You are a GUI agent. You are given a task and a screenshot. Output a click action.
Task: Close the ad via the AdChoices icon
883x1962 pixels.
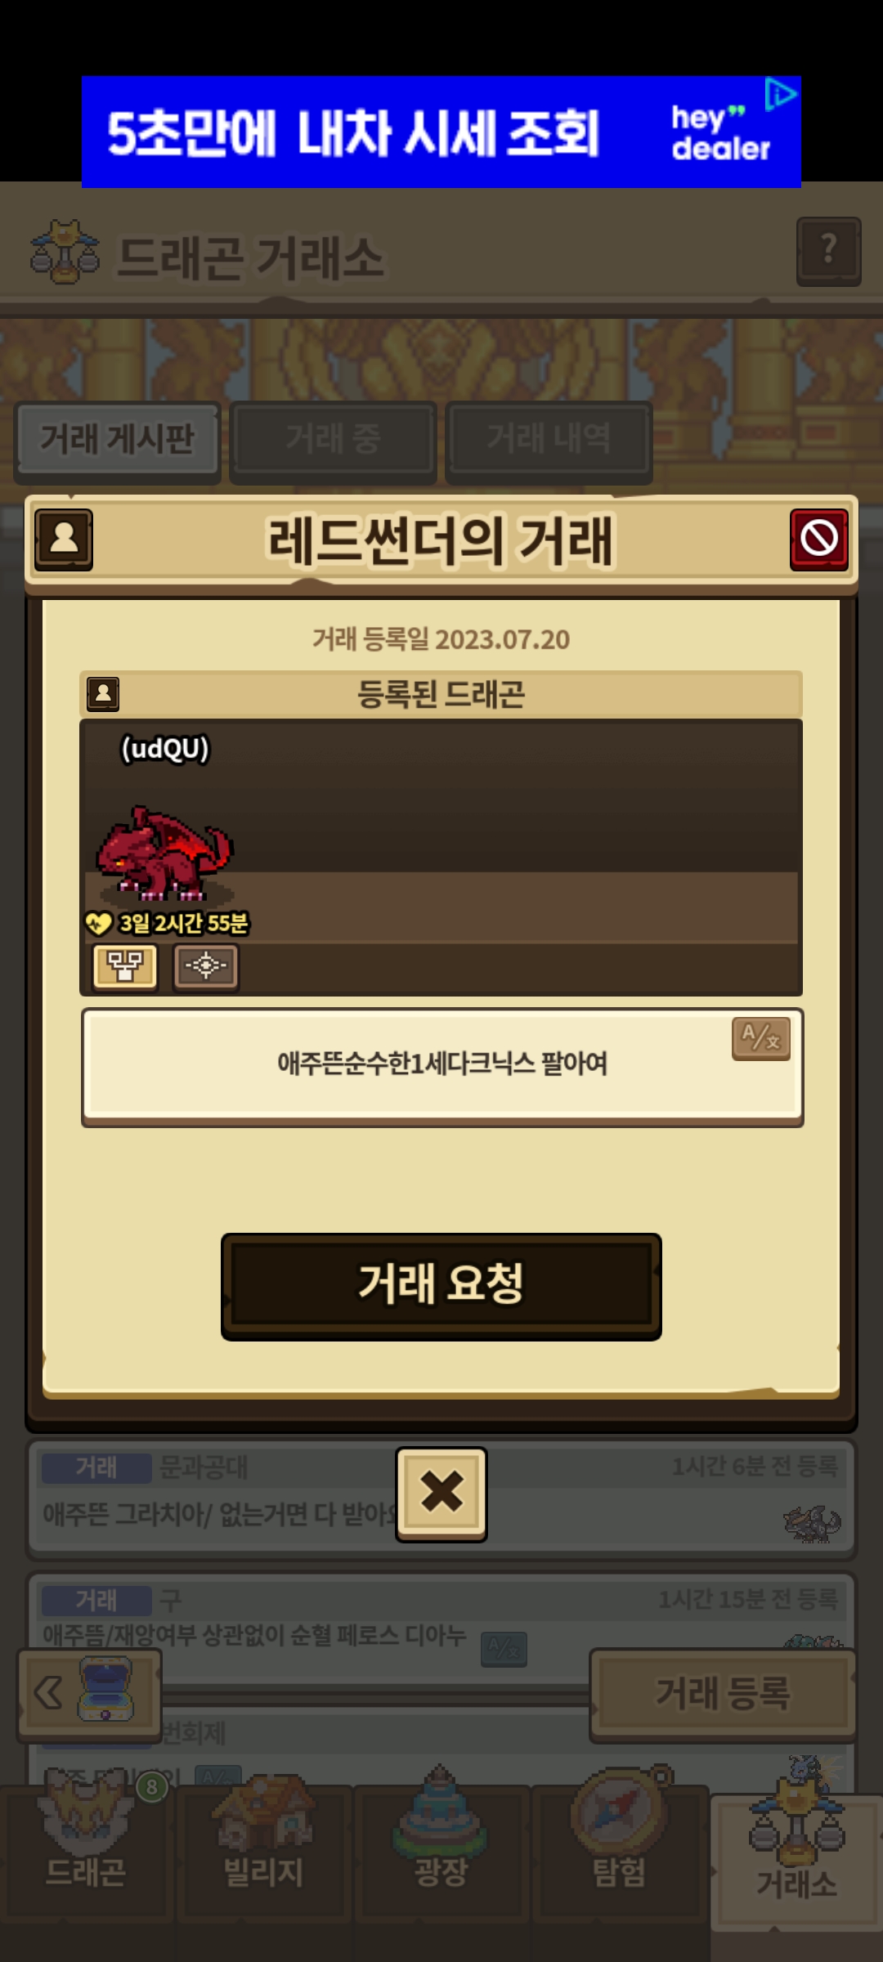tap(781, 94)
